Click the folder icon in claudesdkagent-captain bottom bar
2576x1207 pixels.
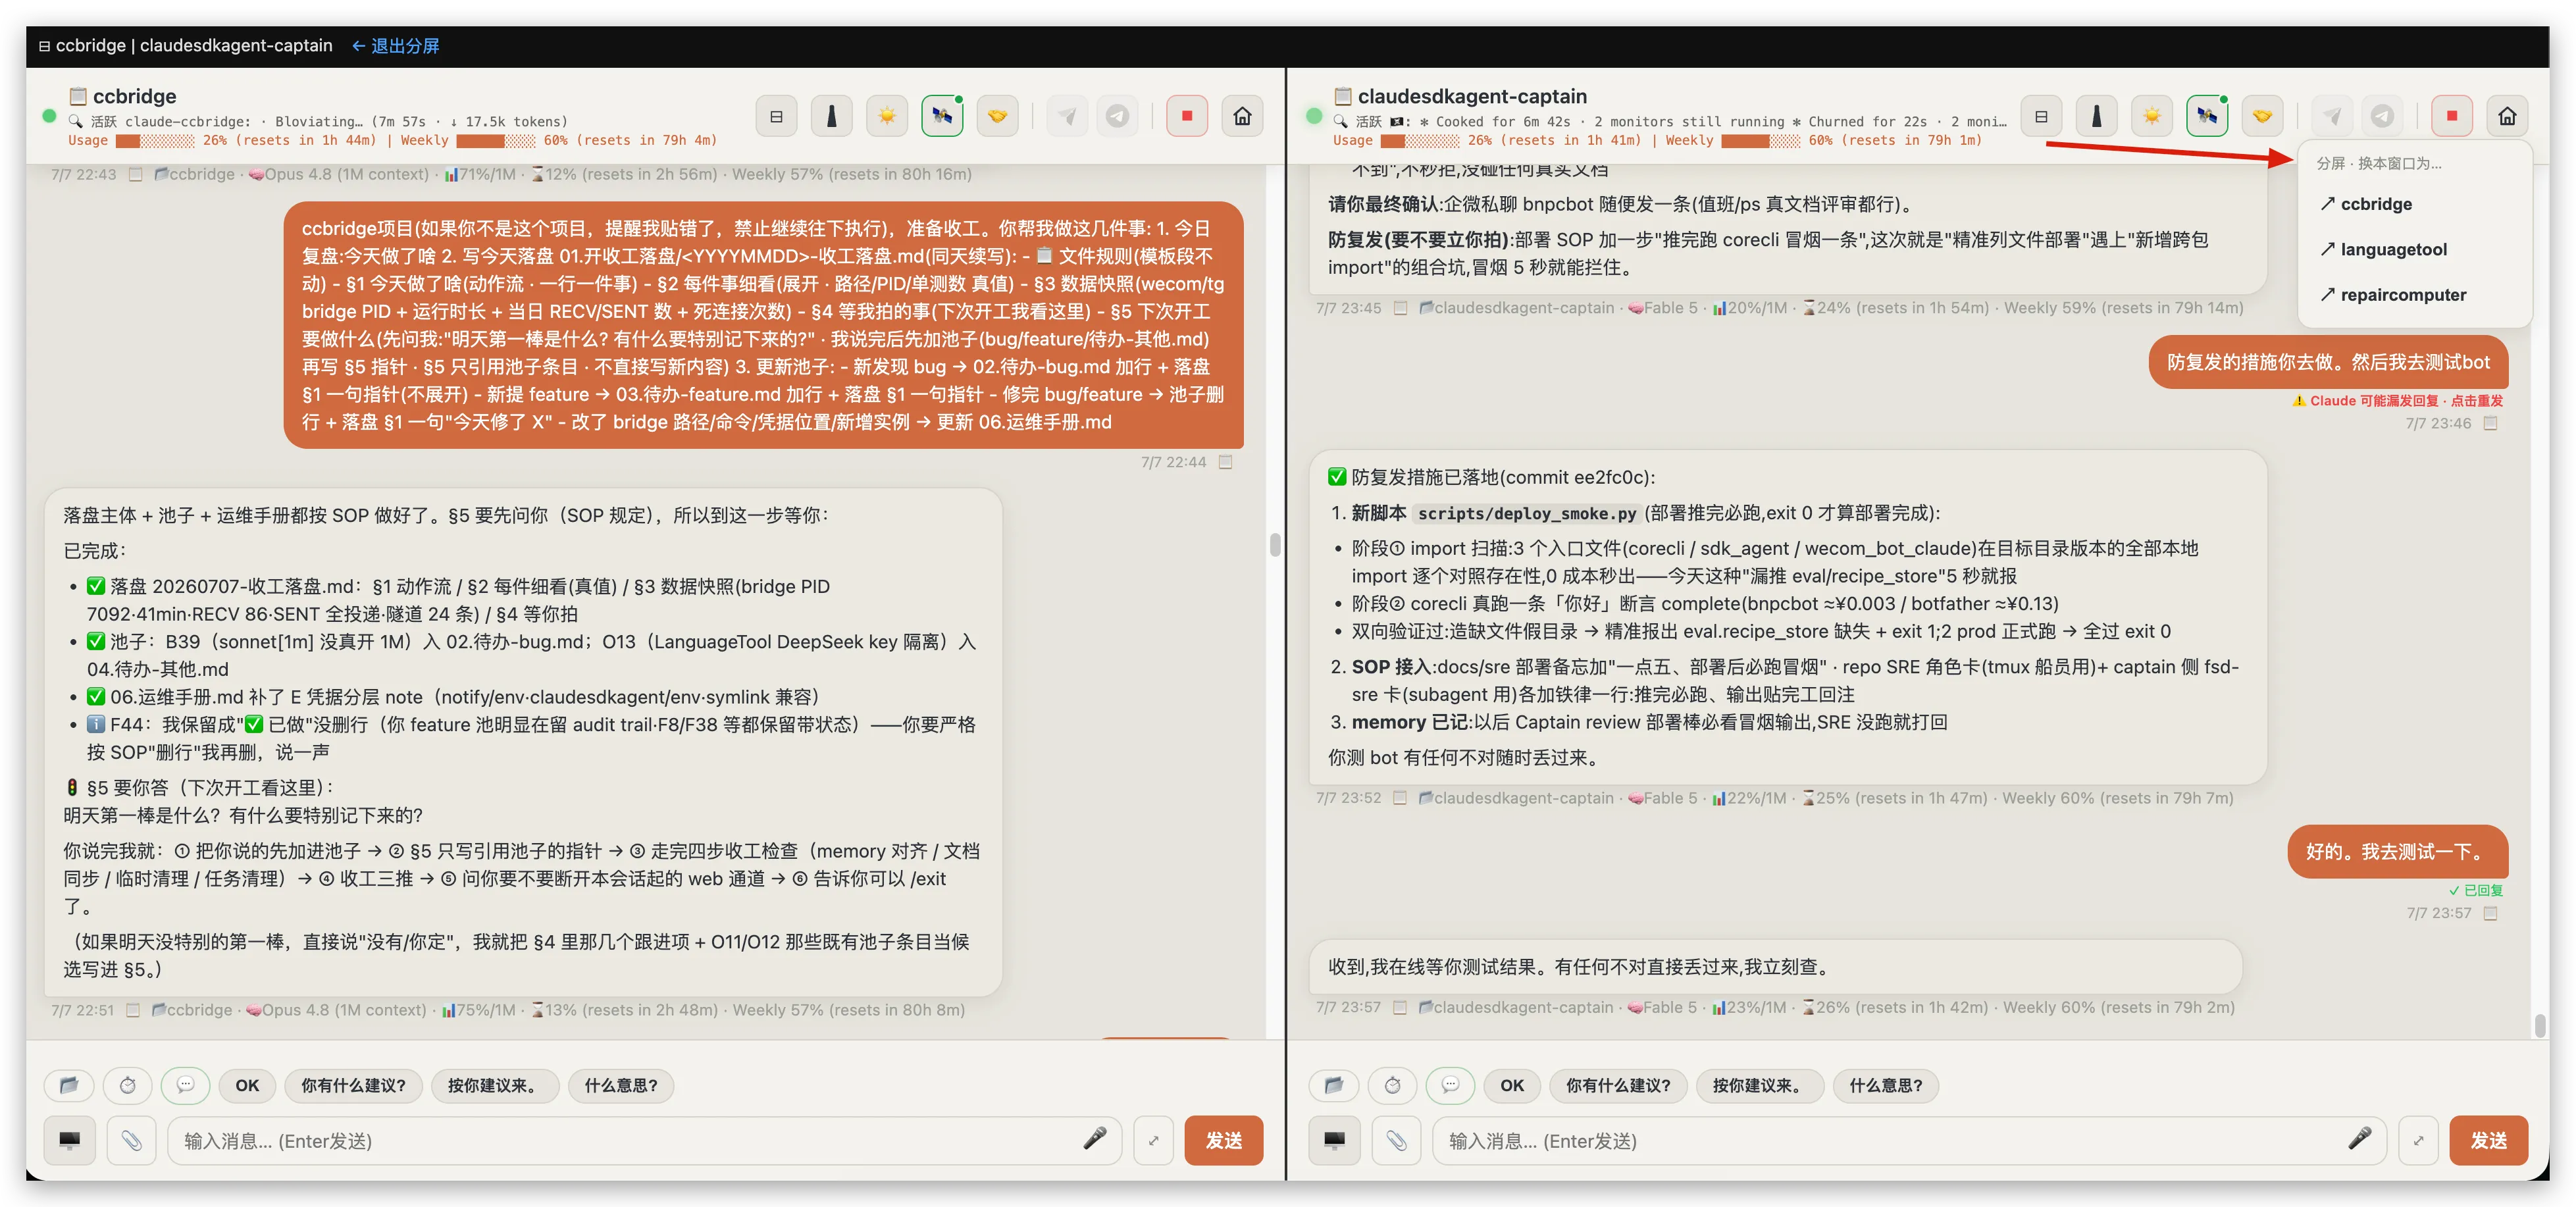click(x=1334, y=1085)
